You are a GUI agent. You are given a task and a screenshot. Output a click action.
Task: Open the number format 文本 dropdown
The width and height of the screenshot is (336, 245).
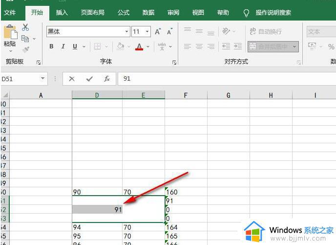[321, 32]
